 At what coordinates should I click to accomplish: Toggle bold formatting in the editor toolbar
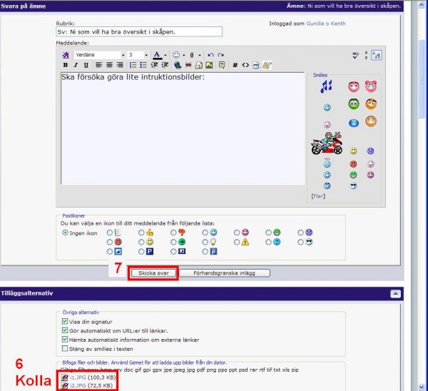pos(65,65)
